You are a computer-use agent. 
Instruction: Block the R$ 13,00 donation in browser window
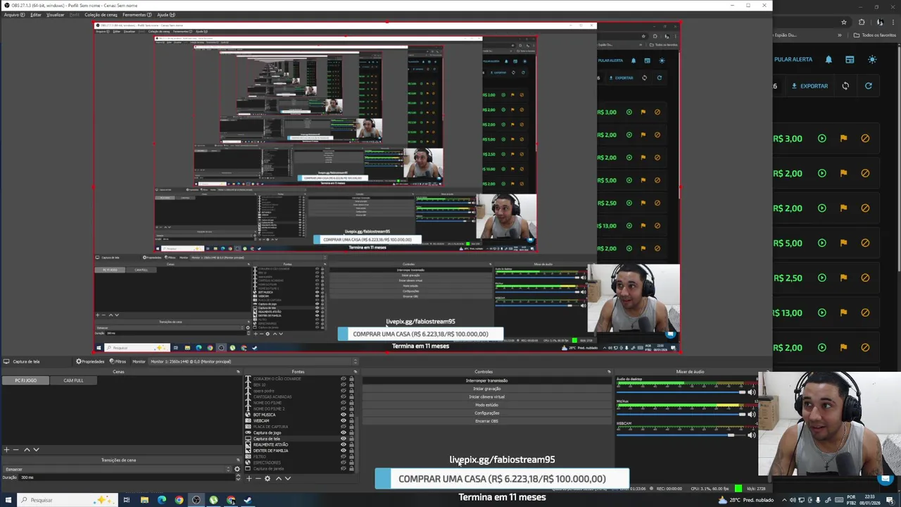click(865, 313)
